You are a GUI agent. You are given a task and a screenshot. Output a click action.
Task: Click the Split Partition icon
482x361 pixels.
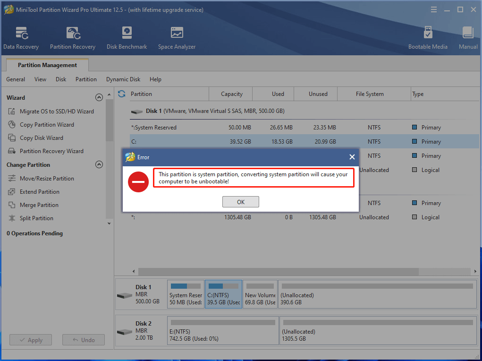pyautogui.click(x=12, y=218)
